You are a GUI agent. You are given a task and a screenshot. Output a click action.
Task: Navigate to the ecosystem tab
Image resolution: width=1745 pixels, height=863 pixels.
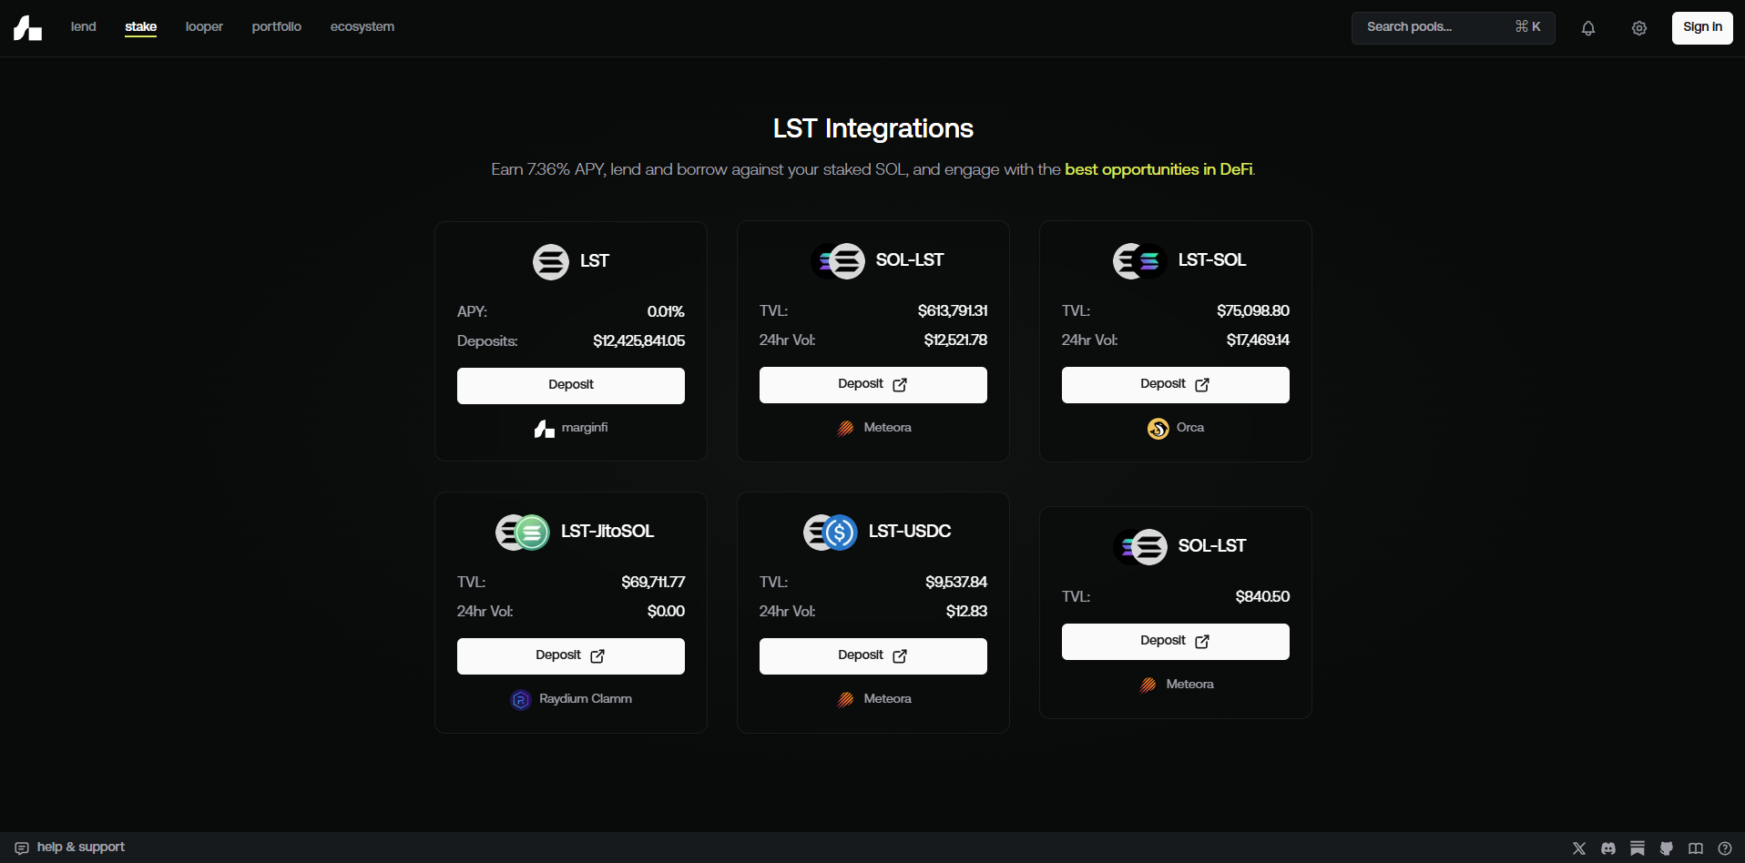pos(362,26)
